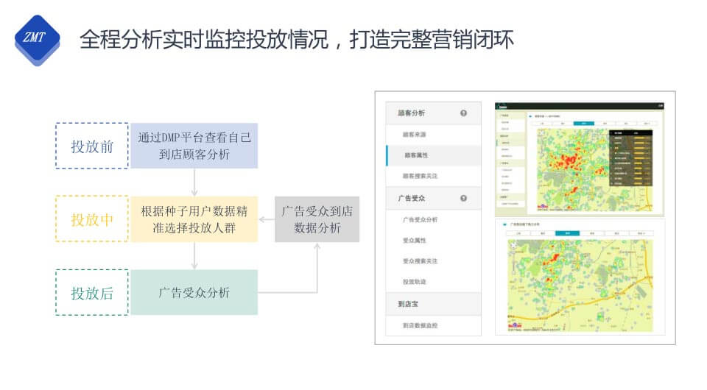Click the ZMT diamond logo
The width and height of the screenshot is (707, 390).
[x=36, y=38]
